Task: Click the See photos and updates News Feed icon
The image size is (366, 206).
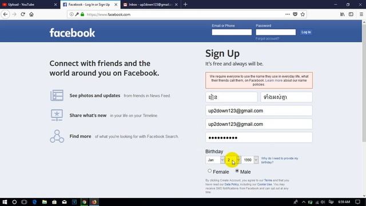Action: pos(57,96)
